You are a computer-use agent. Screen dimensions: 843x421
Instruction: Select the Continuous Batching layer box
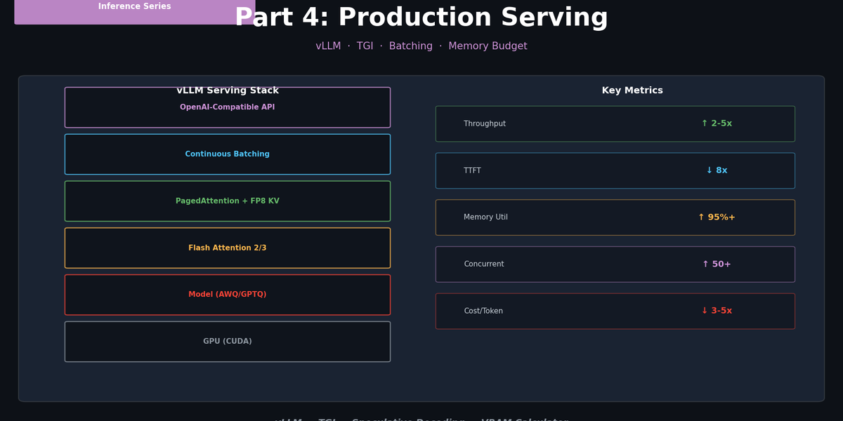[x=227, y=154]
